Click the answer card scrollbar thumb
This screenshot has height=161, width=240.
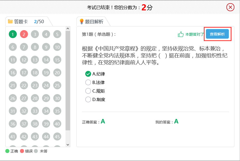click(x=68, y=80)
